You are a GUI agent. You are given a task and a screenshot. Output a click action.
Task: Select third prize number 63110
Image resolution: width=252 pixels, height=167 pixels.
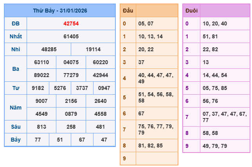tap(41, 62)
